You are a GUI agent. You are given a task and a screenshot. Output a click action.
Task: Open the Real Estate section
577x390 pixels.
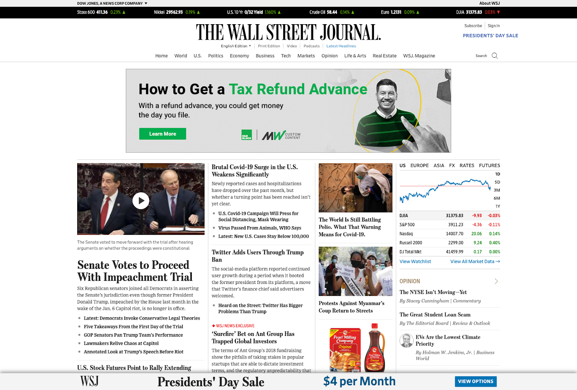385,56
